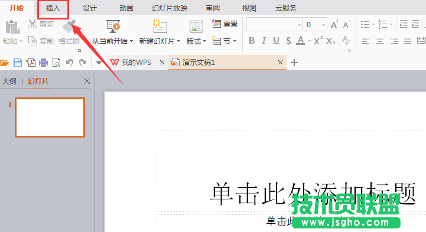This screenshot has width=426, height=232.
Task: Click the 粘贴 paste icon
Action: tap(12, 27)
